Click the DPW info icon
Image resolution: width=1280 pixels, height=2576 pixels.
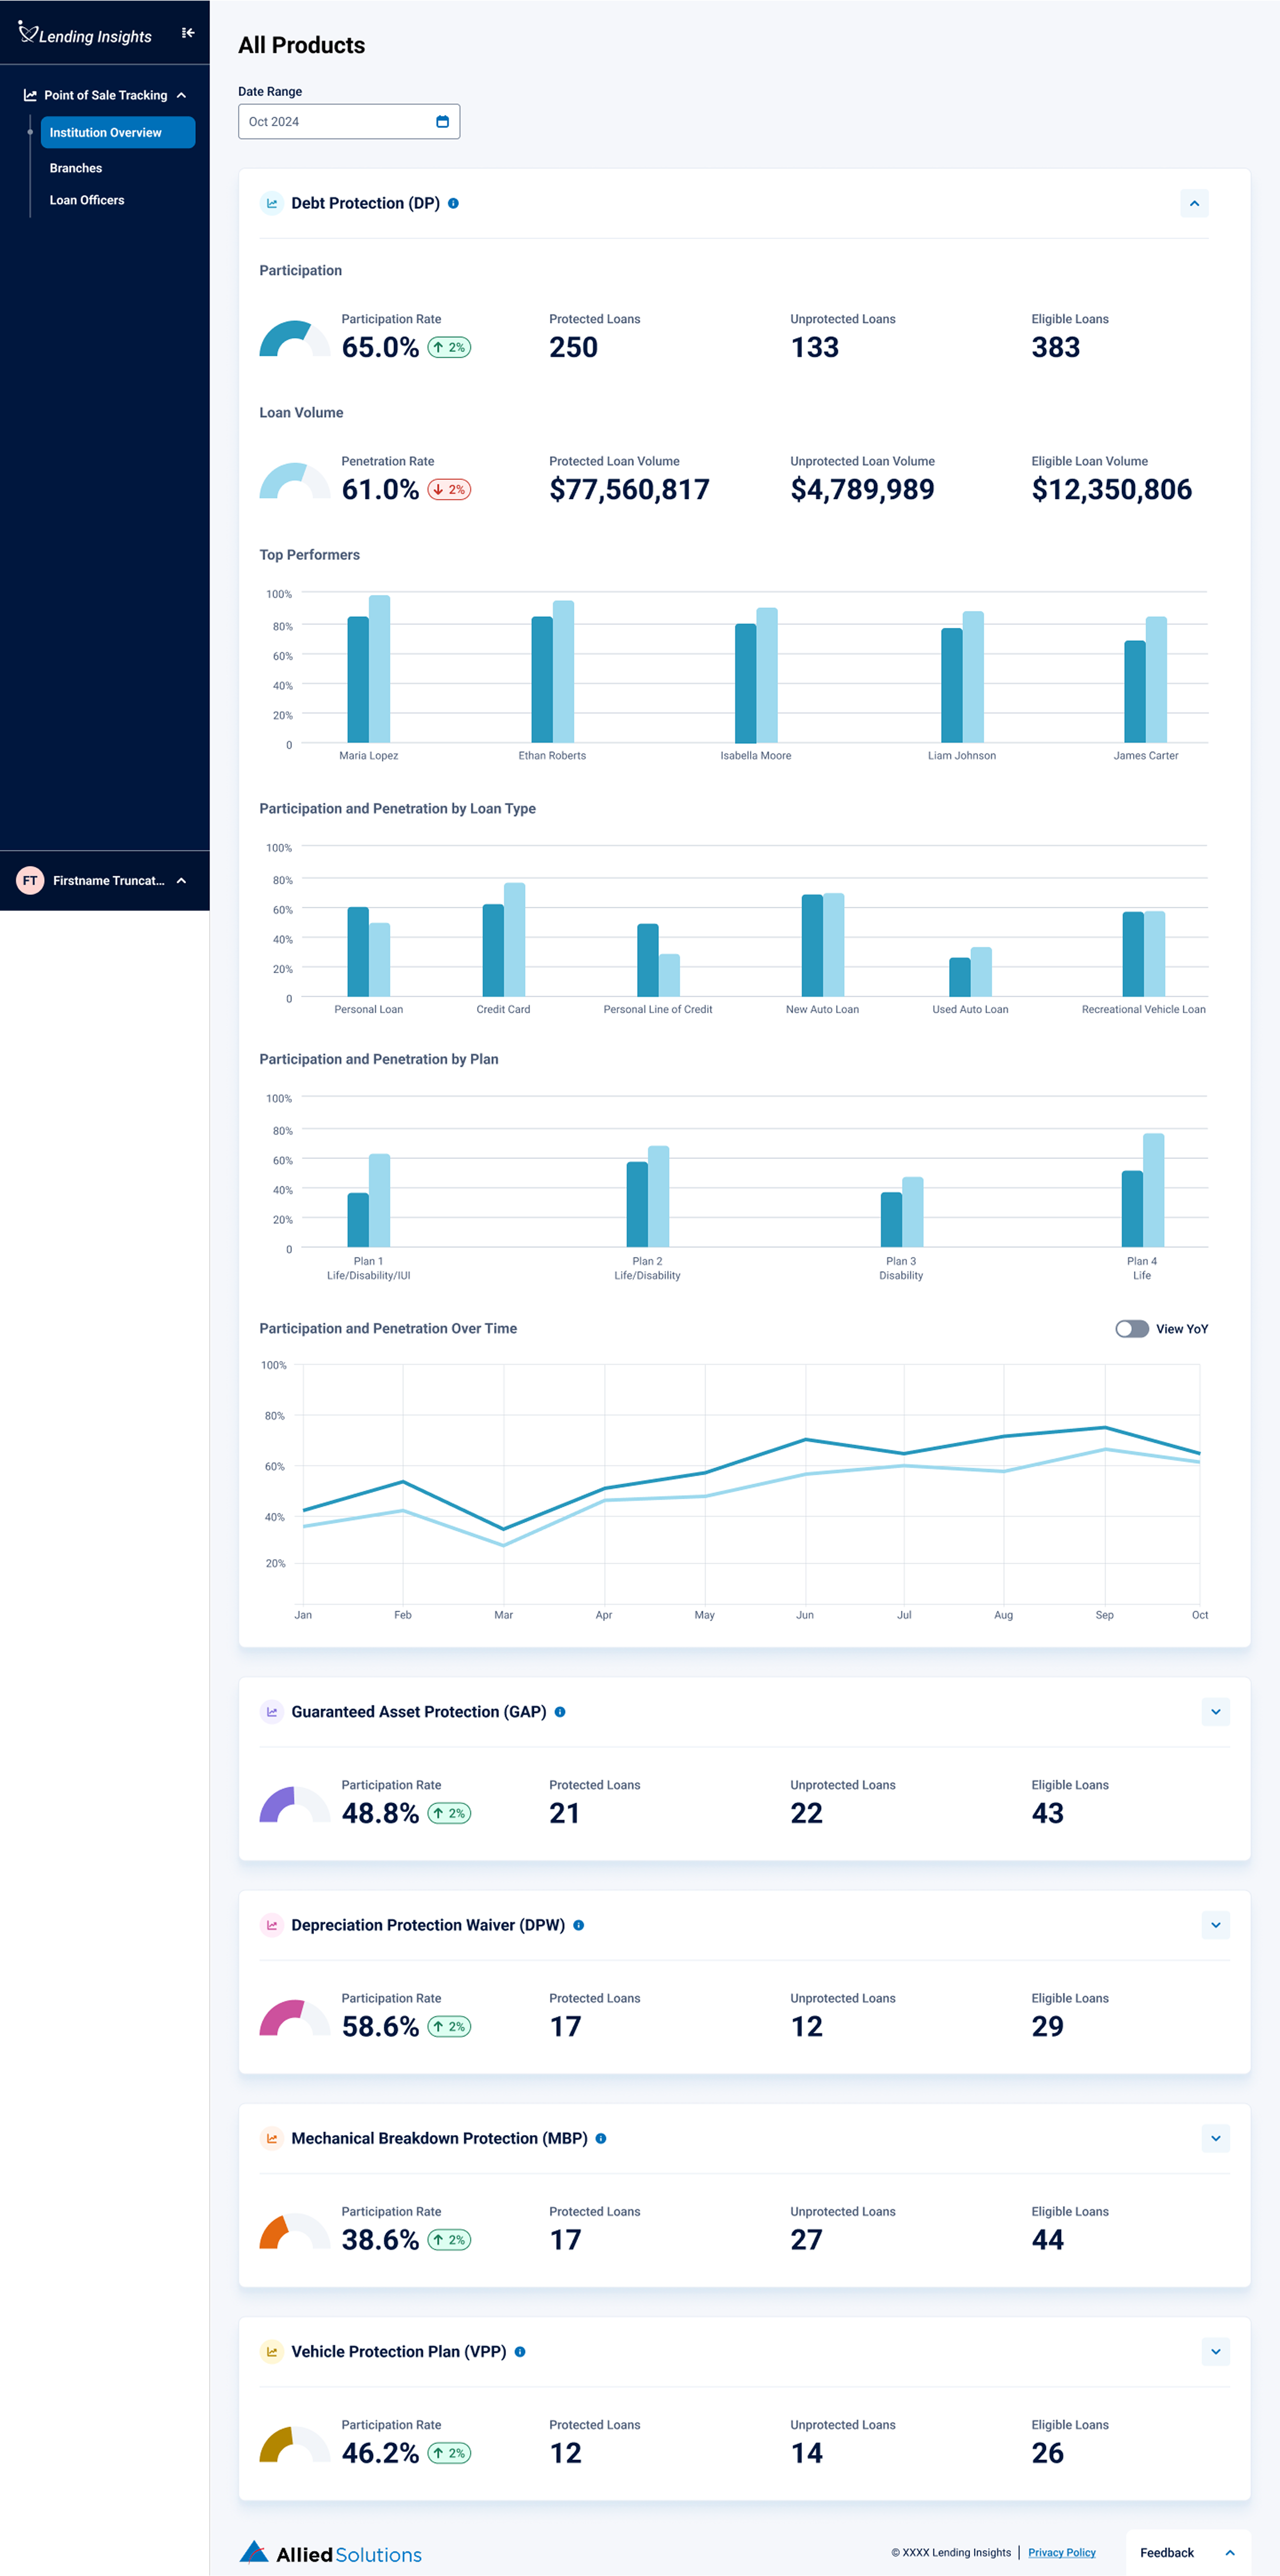pyautogui.click(x=578, y=1925)
